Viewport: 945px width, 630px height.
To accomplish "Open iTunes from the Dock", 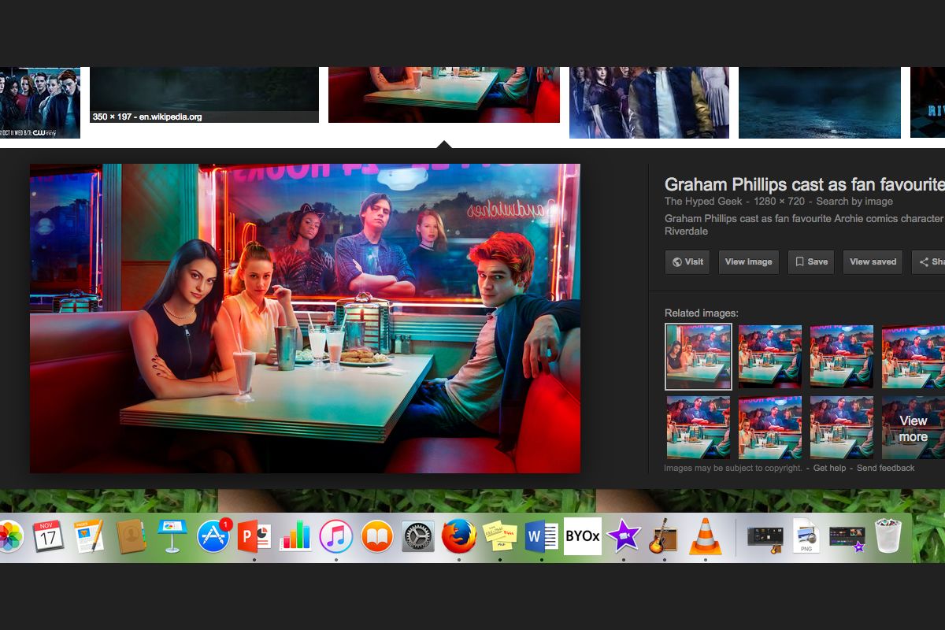I will (336, 536).
